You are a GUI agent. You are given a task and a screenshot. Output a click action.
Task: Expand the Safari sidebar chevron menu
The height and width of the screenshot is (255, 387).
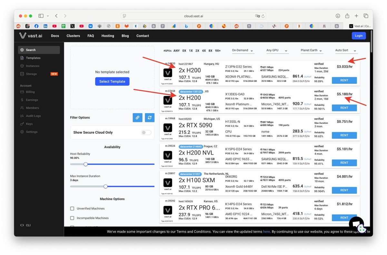(48, 16)
